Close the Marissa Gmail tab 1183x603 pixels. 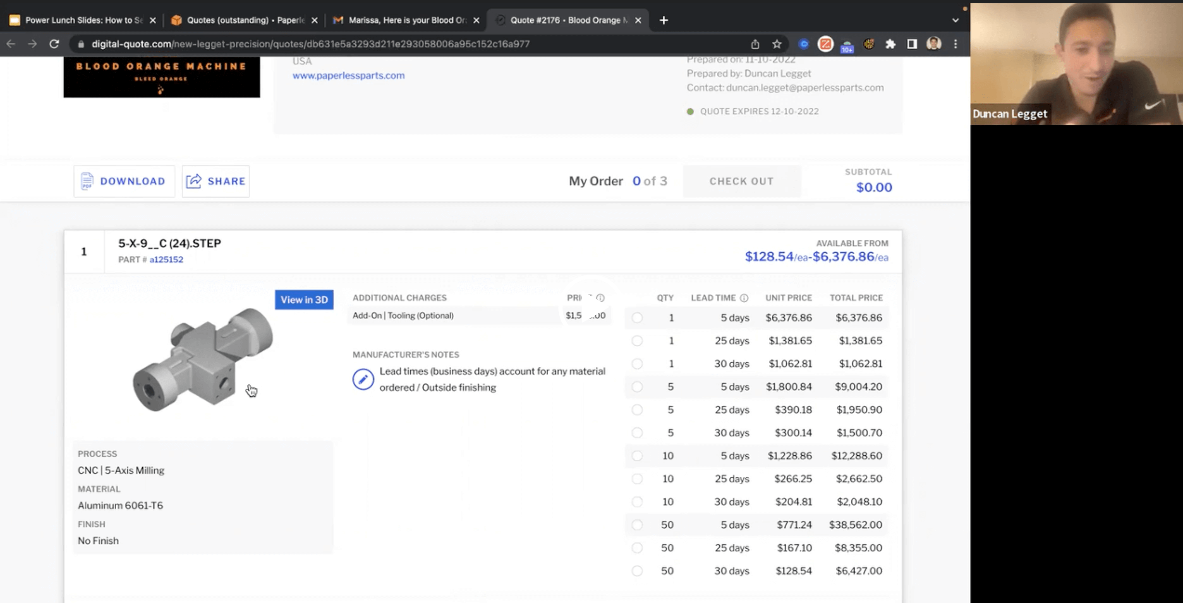[x=476, y=20]
